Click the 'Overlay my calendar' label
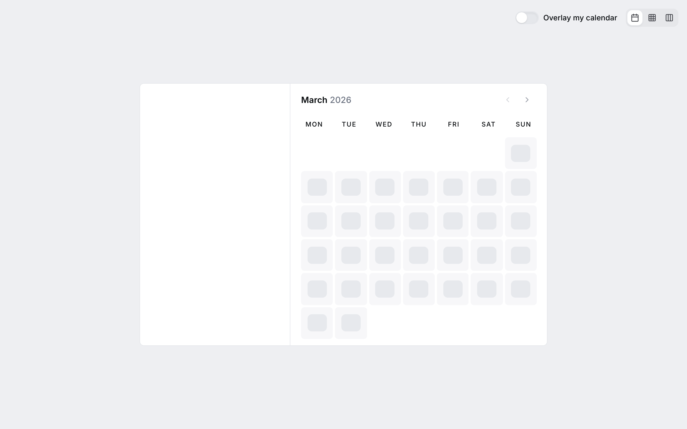 pyautogui.click(x=580, y=18)
